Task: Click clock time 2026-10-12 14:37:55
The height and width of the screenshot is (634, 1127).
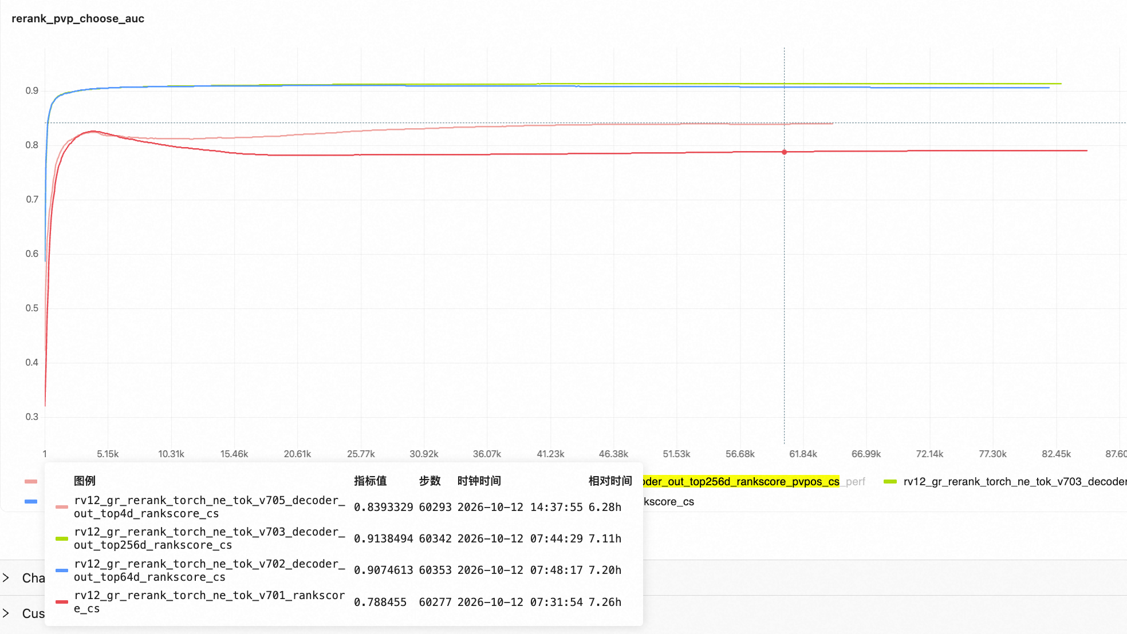Action: (520, 507)
